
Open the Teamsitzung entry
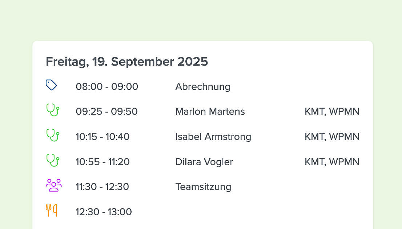[203, 187]
